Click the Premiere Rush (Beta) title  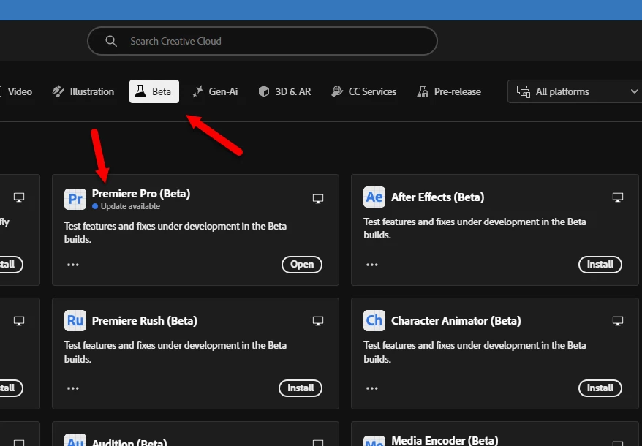tap(145, 321)
